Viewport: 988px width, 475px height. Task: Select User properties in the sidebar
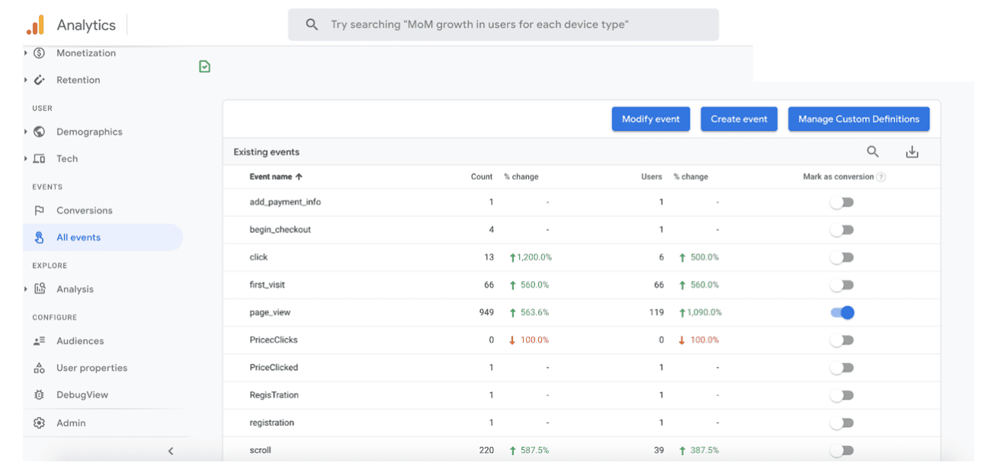click(x=91, y=368)
